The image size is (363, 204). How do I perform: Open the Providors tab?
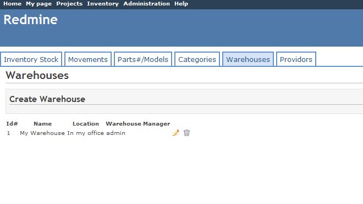pyautogui.click(x=296, y=59)
